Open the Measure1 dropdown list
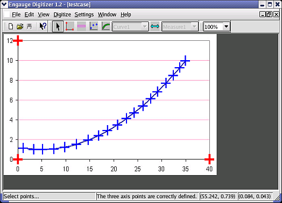The width and height of the screenshot is (282, 203). (x=180, y=27)
